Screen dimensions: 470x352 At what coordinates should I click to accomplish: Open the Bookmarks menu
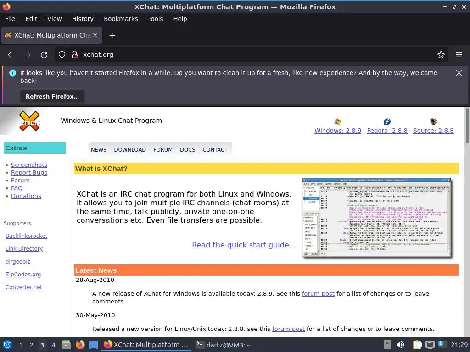point(121,19)
